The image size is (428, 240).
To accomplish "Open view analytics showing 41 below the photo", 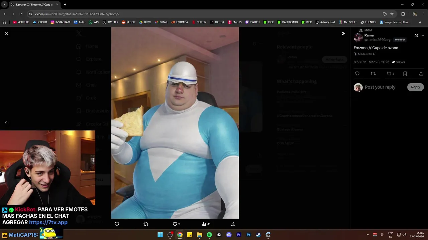I will [x=206, y=224].
